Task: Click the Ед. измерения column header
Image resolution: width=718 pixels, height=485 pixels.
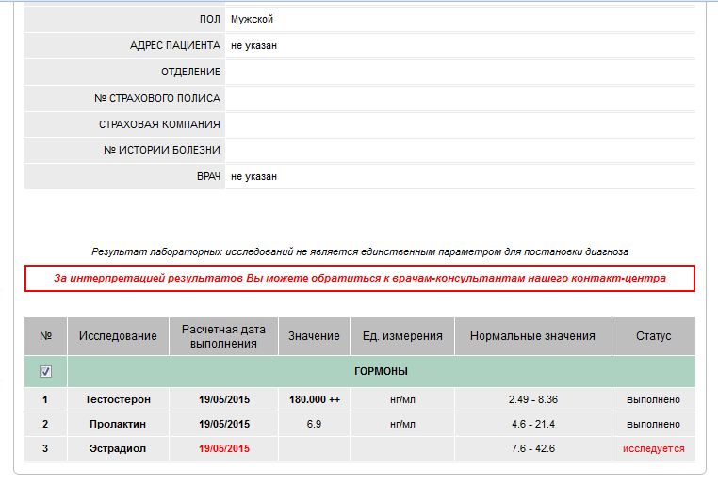Action: pos(402,336)
